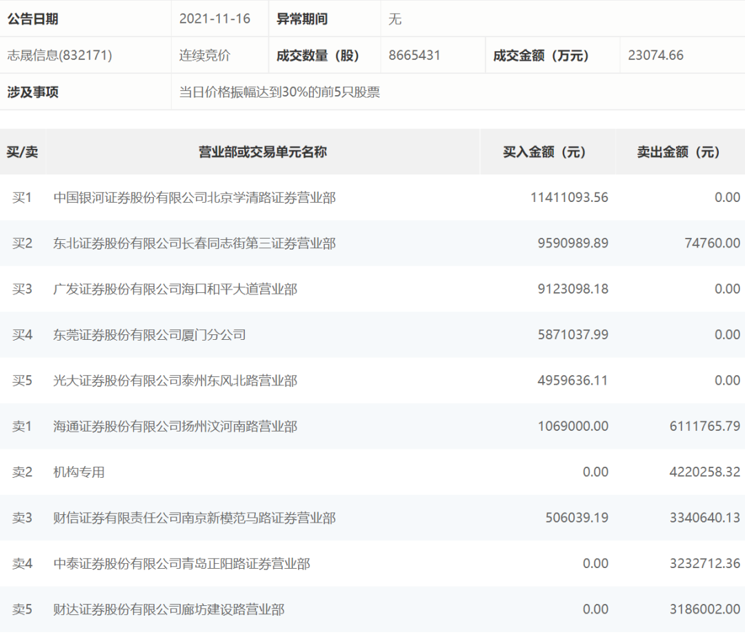Click the 买4 row label
Viewport: 745px width, 637px height.
coord(22,334)
